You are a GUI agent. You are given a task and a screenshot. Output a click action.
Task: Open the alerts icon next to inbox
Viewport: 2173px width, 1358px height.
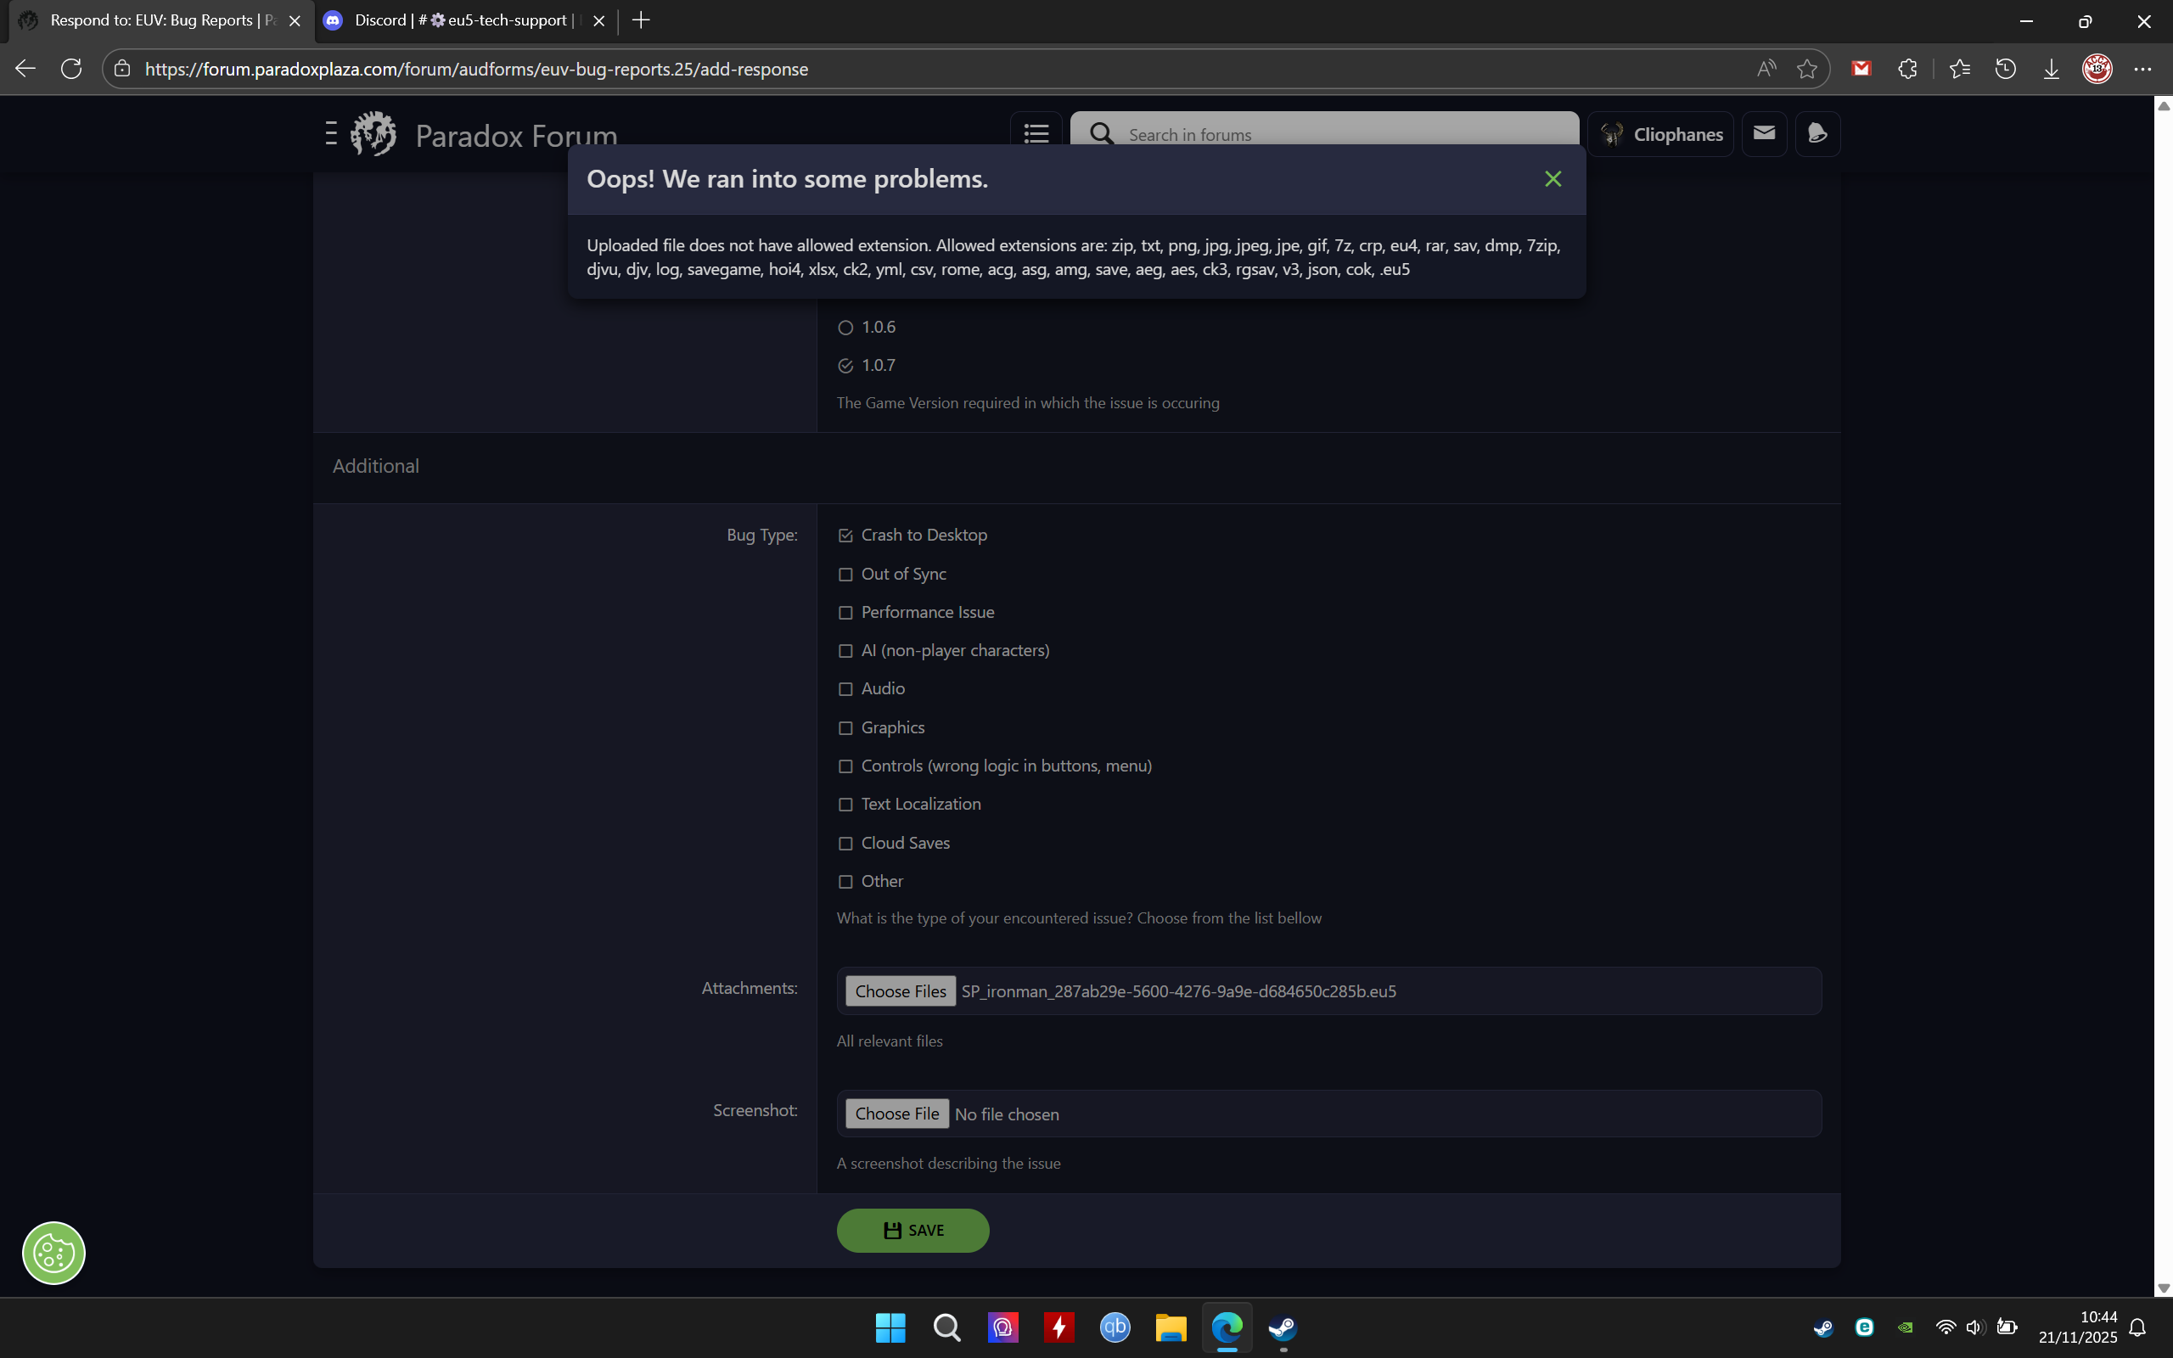pos(1817,133)
